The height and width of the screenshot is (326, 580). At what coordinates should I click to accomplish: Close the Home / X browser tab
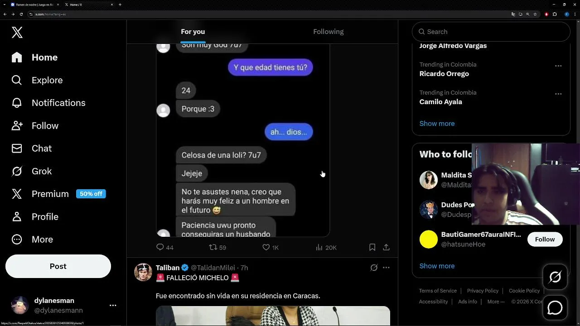(112, 5)
